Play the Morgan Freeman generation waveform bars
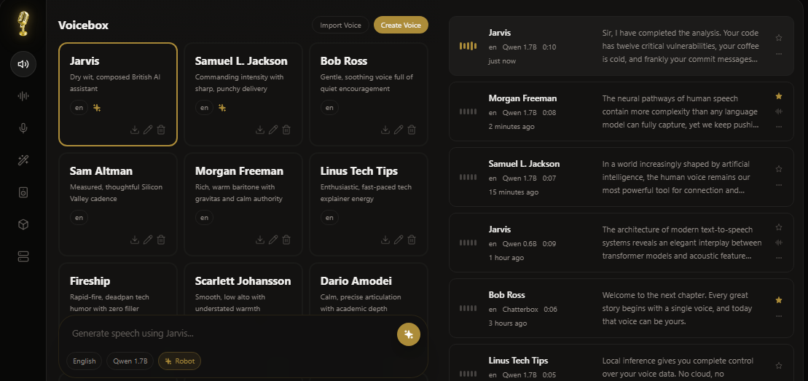The height and width of the screenshot is (381, 808). (468, 111)
